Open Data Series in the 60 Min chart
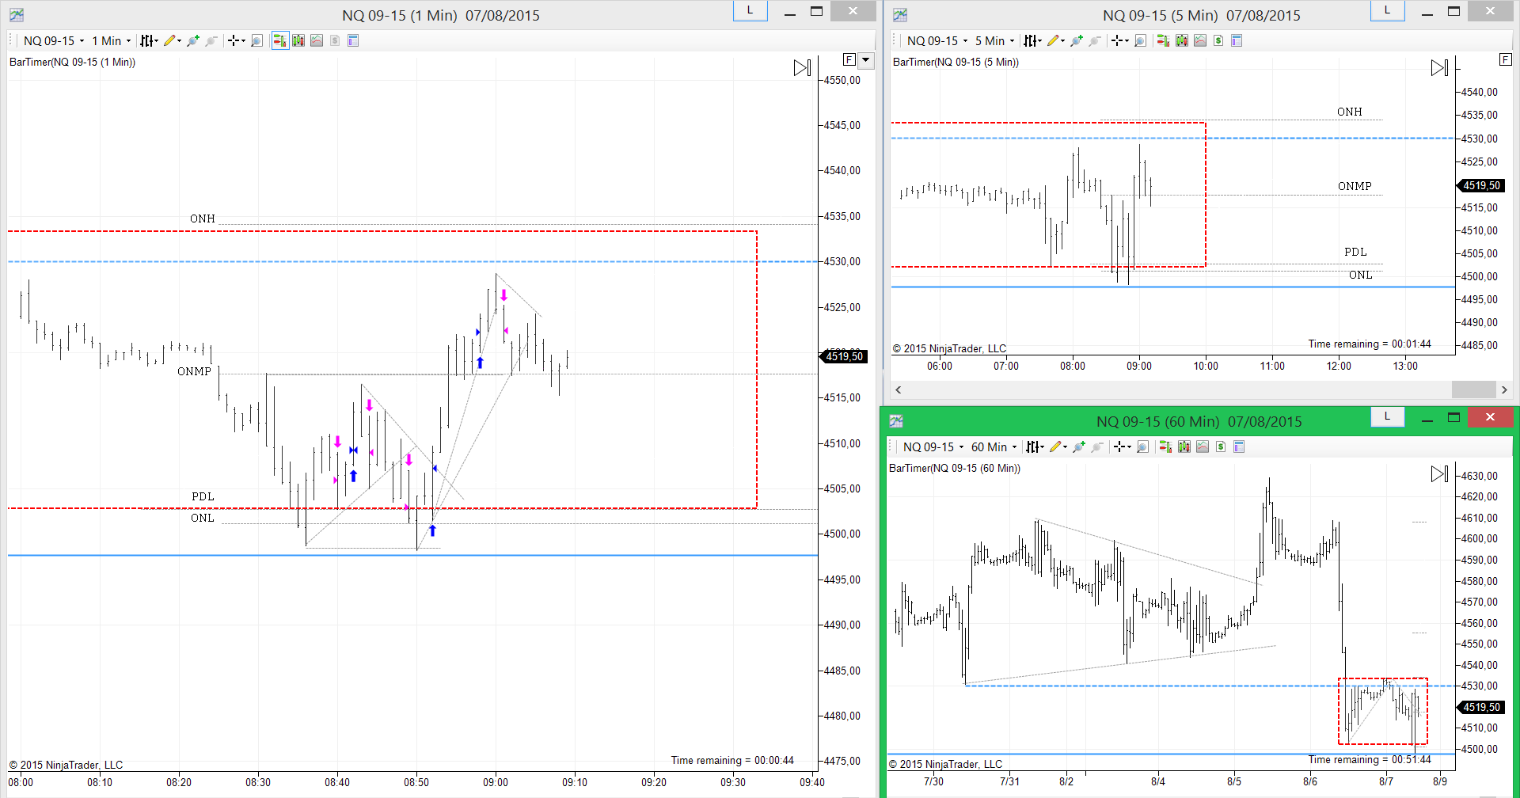Viewport: 1520px width, 798px height. pos(1184,446)
